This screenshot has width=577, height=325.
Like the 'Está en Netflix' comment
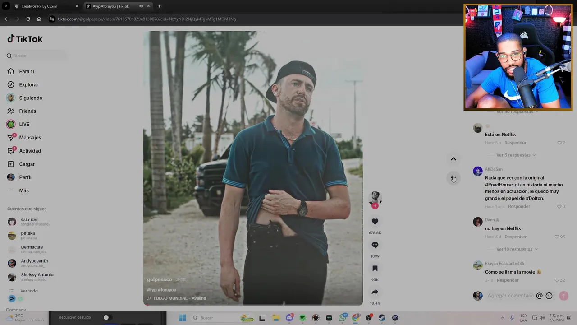(560, 143)
